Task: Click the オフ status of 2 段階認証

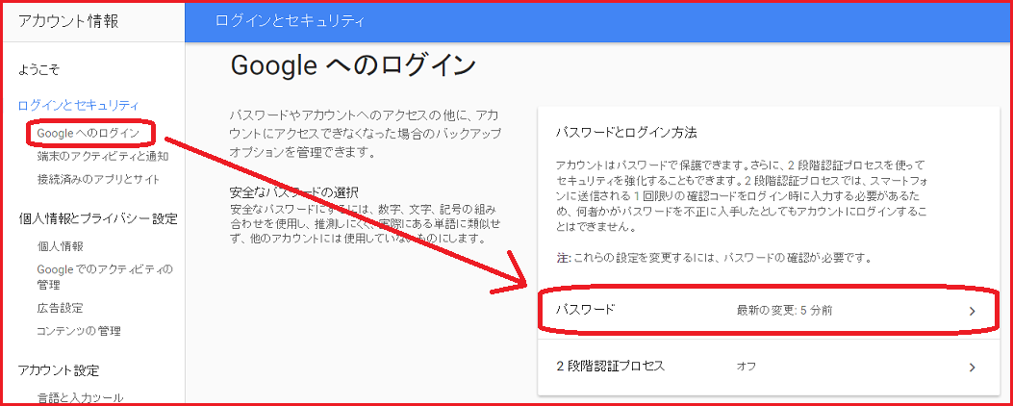Action: [x=747, y=367]
